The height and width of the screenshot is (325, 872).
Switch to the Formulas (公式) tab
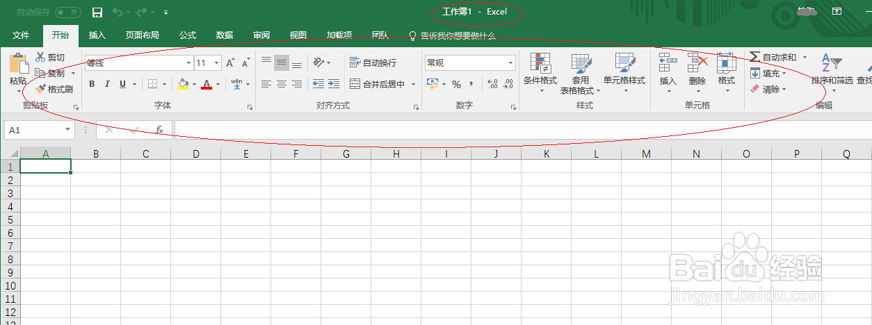click(187, 35)
